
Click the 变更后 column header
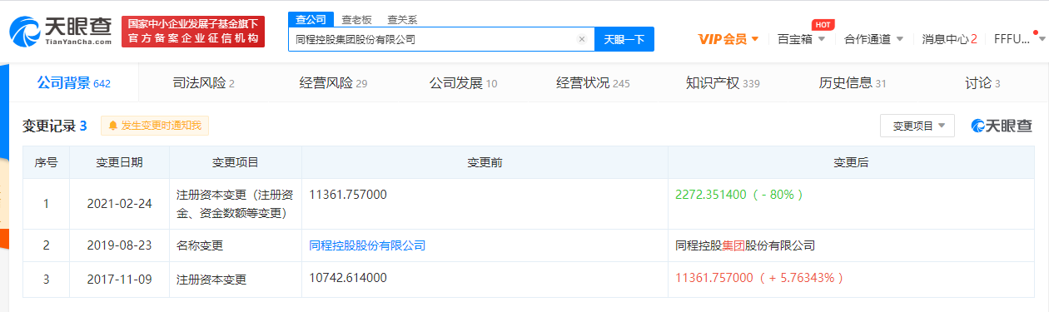[851, 162]
